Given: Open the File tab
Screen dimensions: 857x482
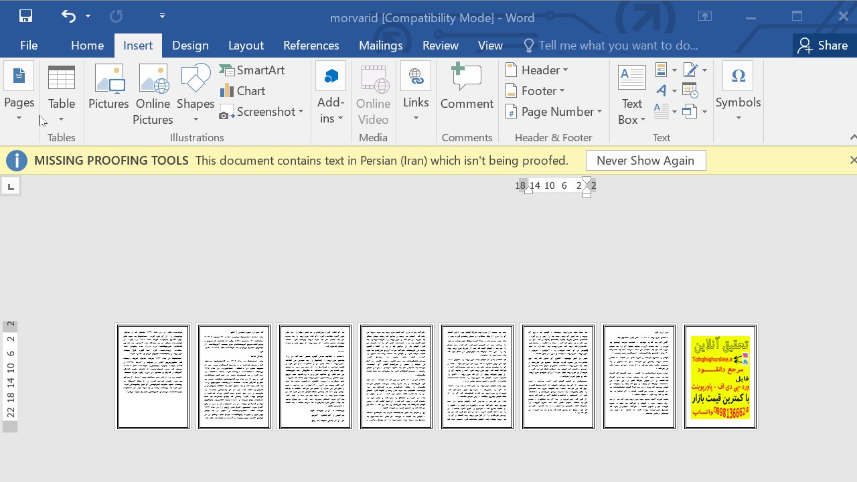Looking at the screenshot, I should (29, 46).
